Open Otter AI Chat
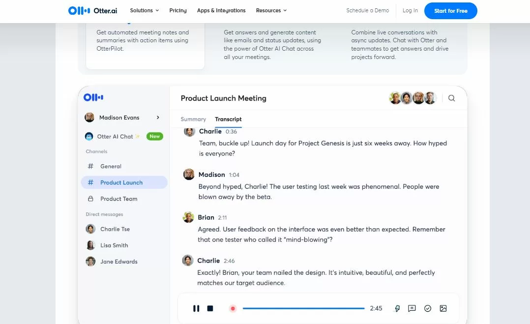Viewport: 530px width, 324px height. click(x=115, y=137)
